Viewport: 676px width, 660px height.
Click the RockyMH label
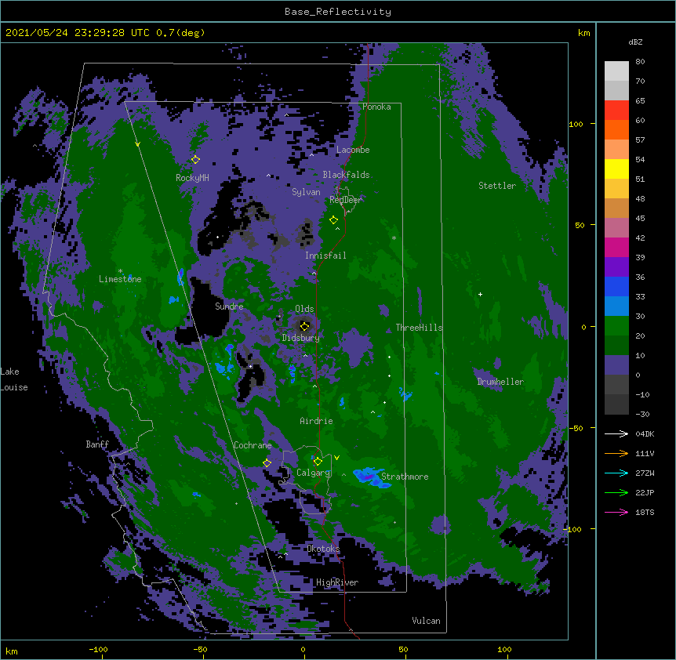(192, 178)
